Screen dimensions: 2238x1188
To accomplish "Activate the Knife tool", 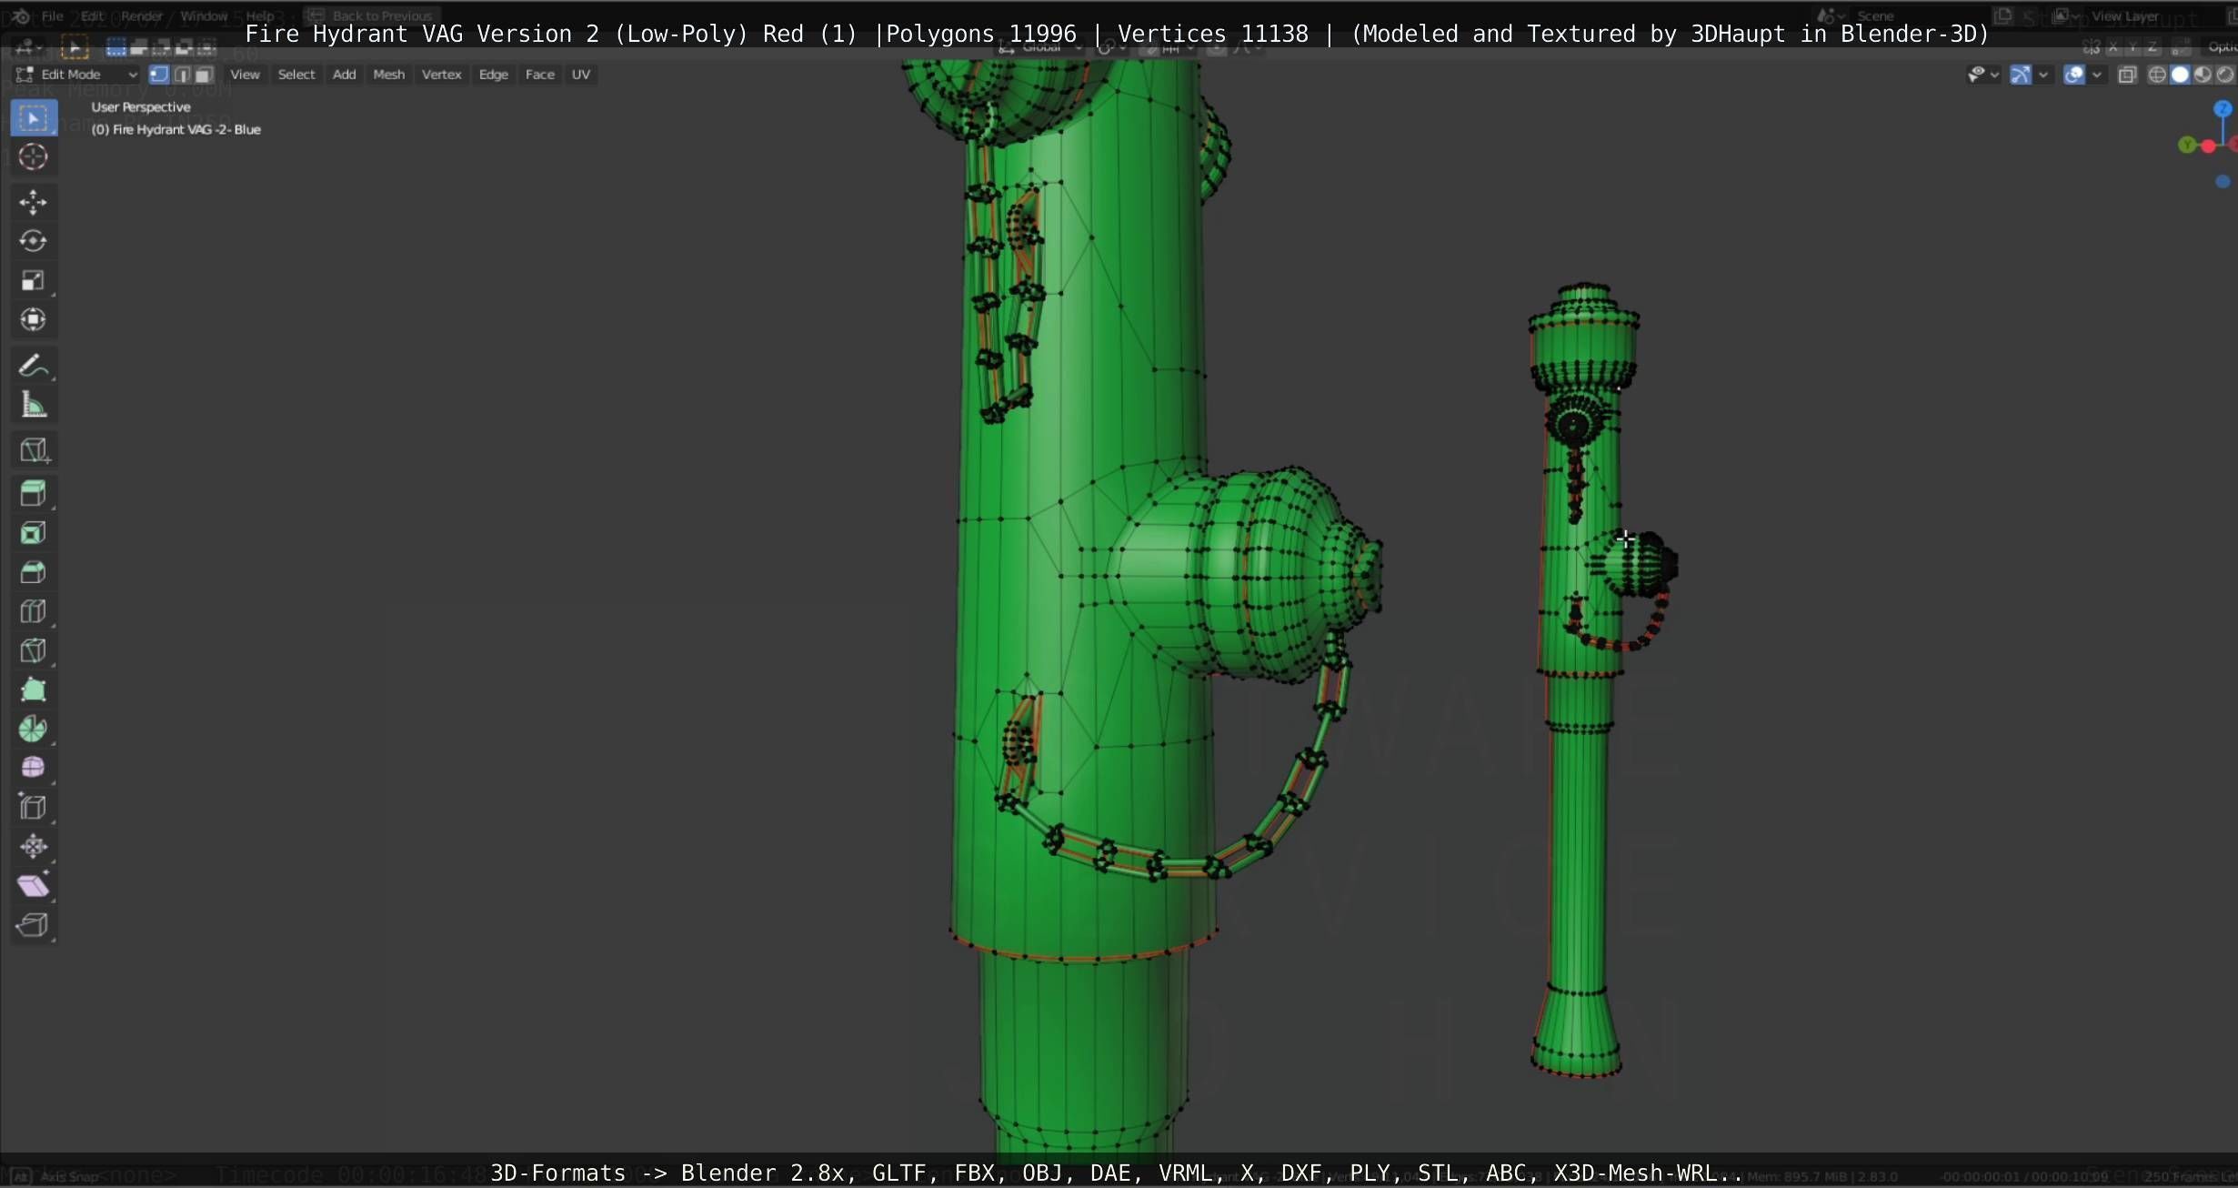I will coord(34,650).
